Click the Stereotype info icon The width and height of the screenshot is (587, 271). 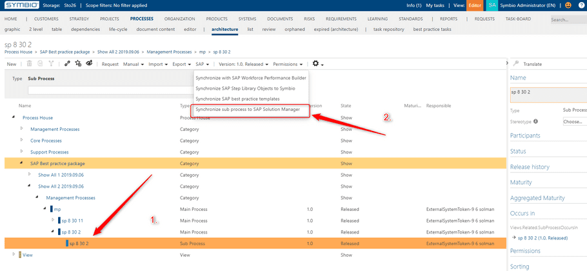click(x=535, y=121)
